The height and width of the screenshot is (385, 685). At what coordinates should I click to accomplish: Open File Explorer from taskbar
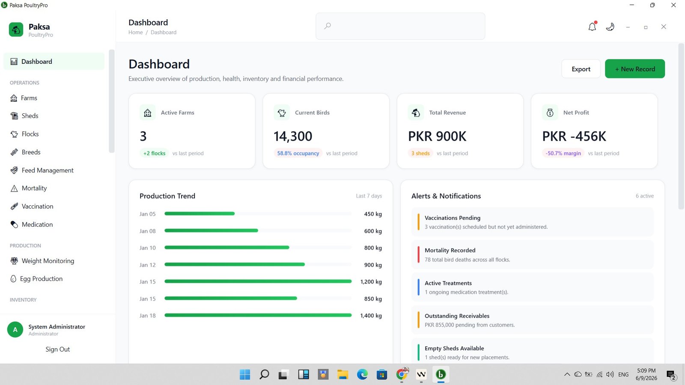[342, 375]
